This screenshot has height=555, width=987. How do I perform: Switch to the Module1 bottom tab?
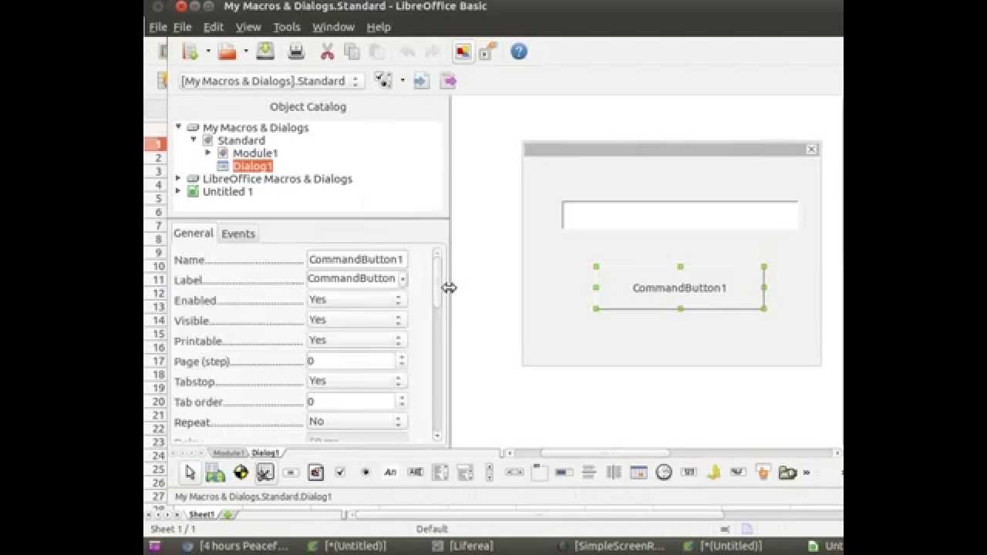point(227,453)
